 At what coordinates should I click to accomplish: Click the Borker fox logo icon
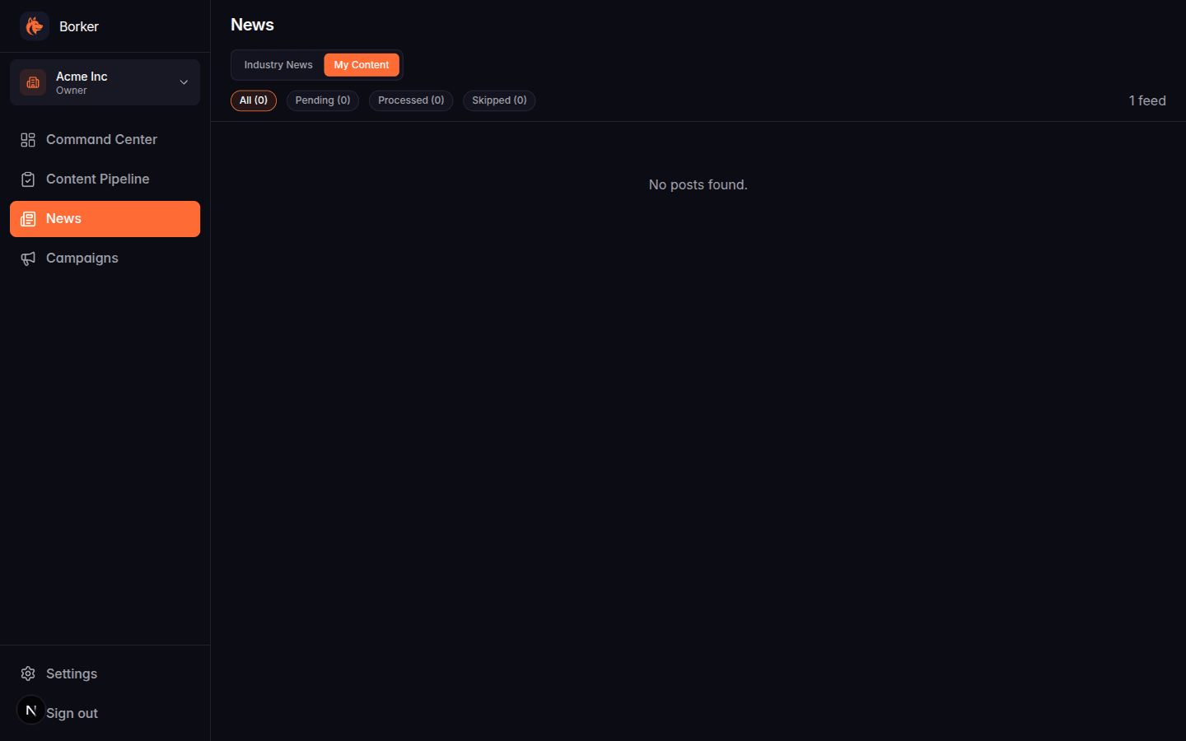click(34, 26)
